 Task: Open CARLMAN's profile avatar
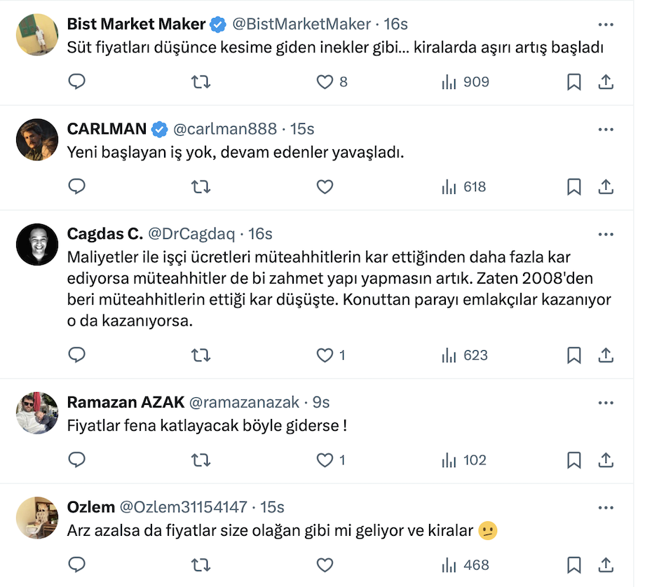[37, 139]
